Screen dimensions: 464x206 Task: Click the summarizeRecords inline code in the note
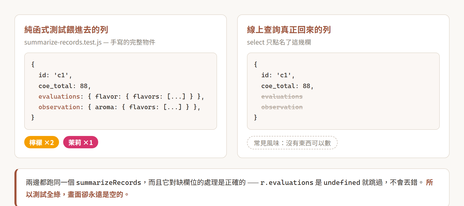[109, 183]
